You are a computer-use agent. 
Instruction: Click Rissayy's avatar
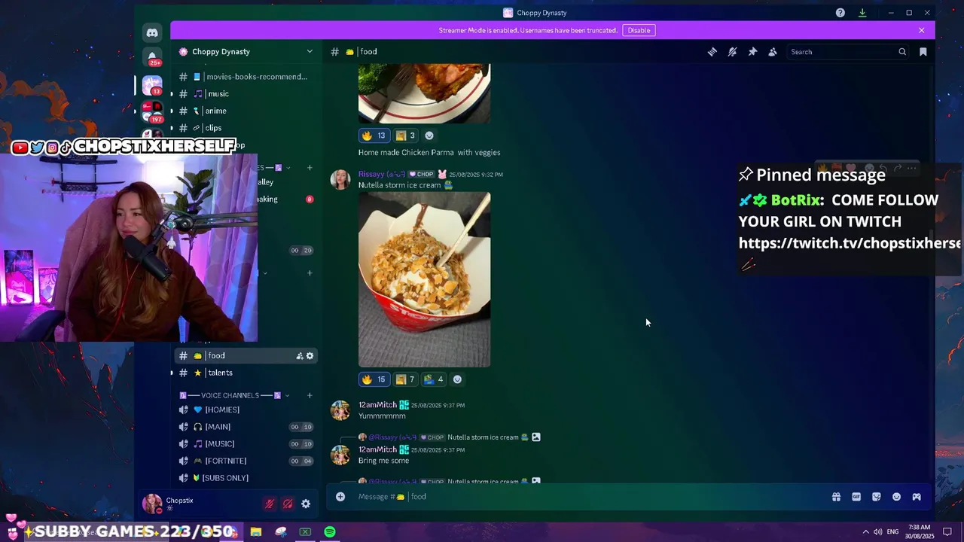point(340,179)
